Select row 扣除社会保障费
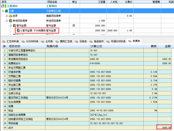Screen dimensions: 174x131 (x=87, y=115)
